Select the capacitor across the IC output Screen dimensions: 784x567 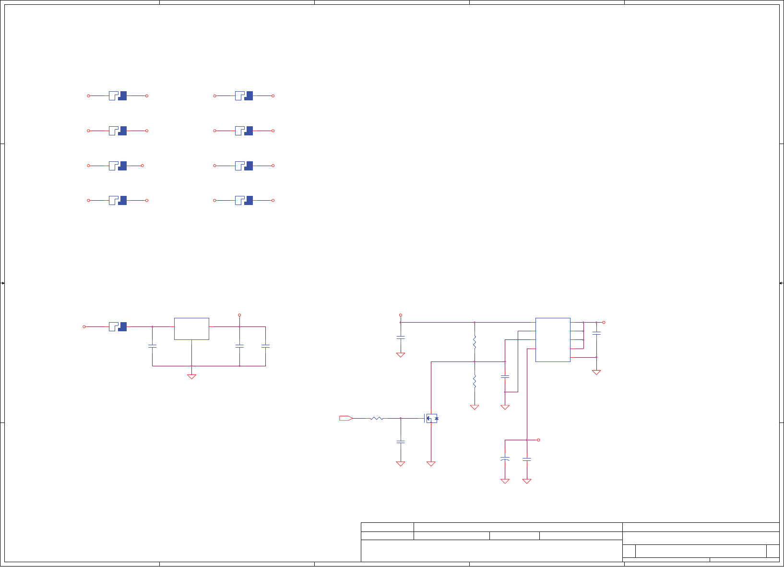pos(596,333)
